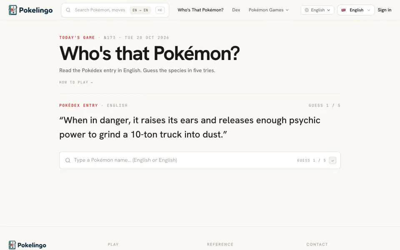Click the PLAY footer heading
Screen dimensions: 400x250
click(x=113, y=245)
